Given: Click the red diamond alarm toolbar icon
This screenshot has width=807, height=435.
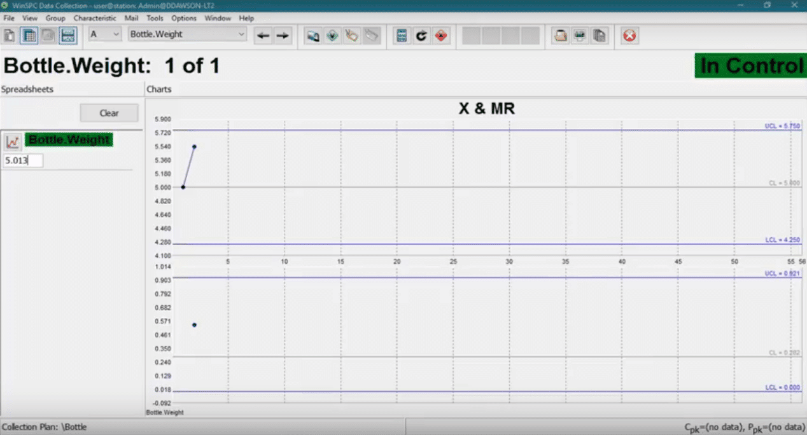Looking at the screenshot, I should point(440,36).
